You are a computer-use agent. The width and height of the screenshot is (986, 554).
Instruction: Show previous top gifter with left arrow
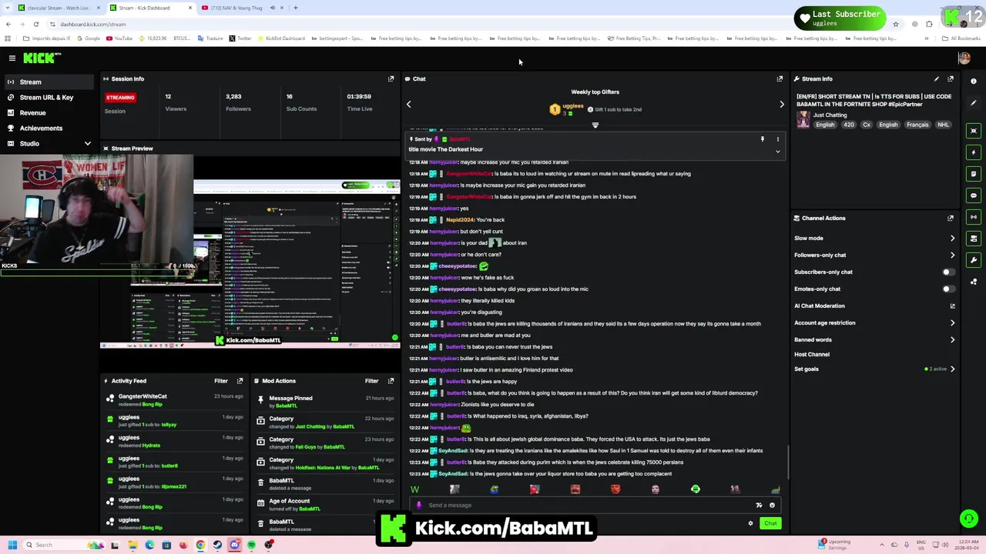409,104
